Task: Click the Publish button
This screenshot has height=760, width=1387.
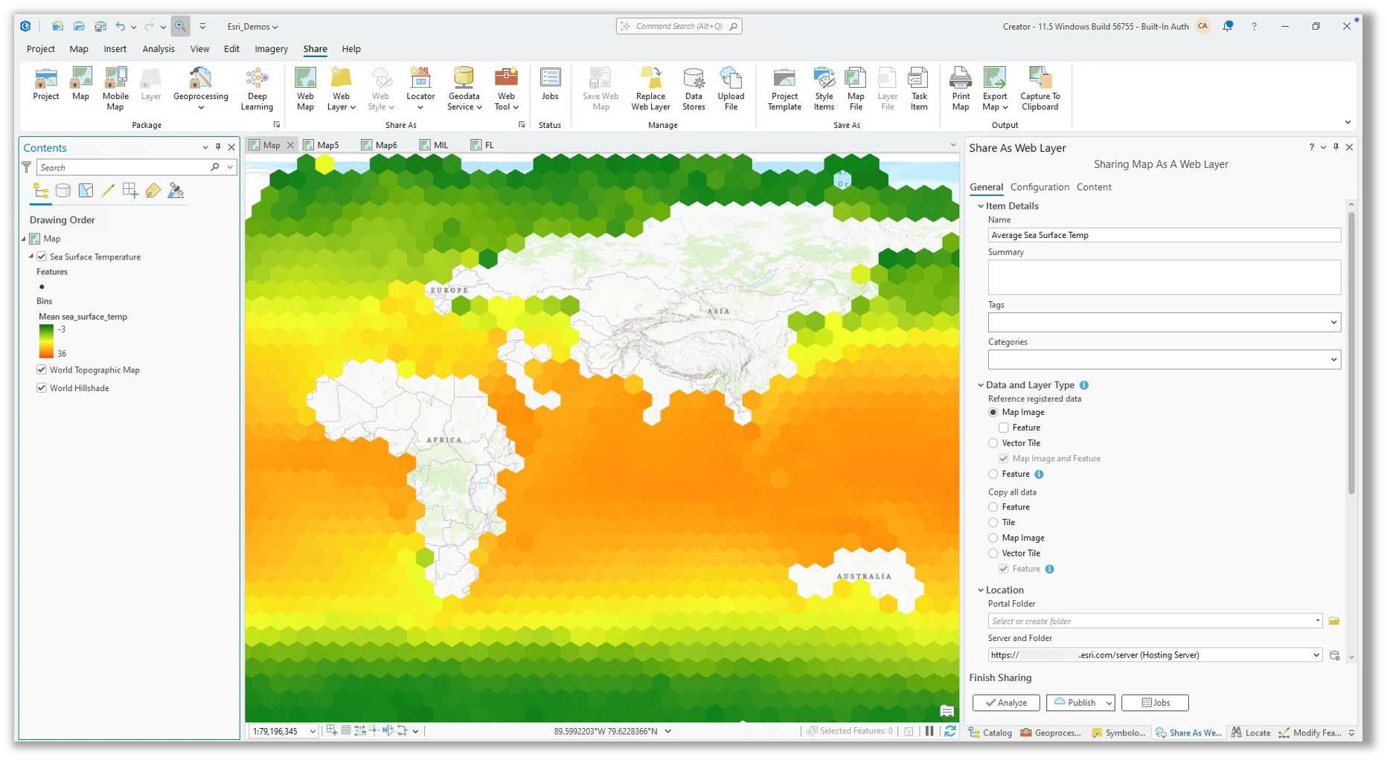Action: coord(1076,702)
